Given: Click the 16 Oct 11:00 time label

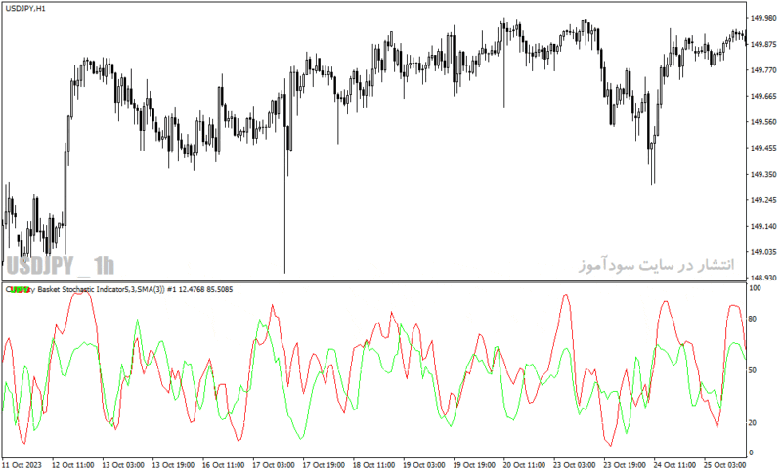Looking at the screenshot, I should pyautogui.click(x=224, y=465).
